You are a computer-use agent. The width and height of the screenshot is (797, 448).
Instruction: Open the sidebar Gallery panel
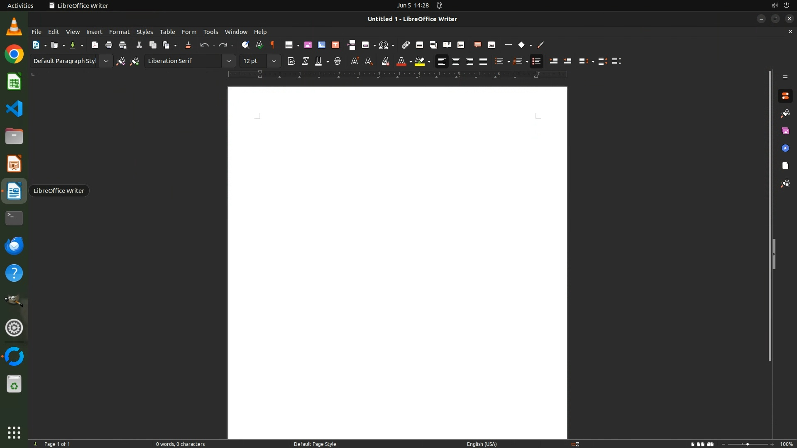tap(785, 131)
